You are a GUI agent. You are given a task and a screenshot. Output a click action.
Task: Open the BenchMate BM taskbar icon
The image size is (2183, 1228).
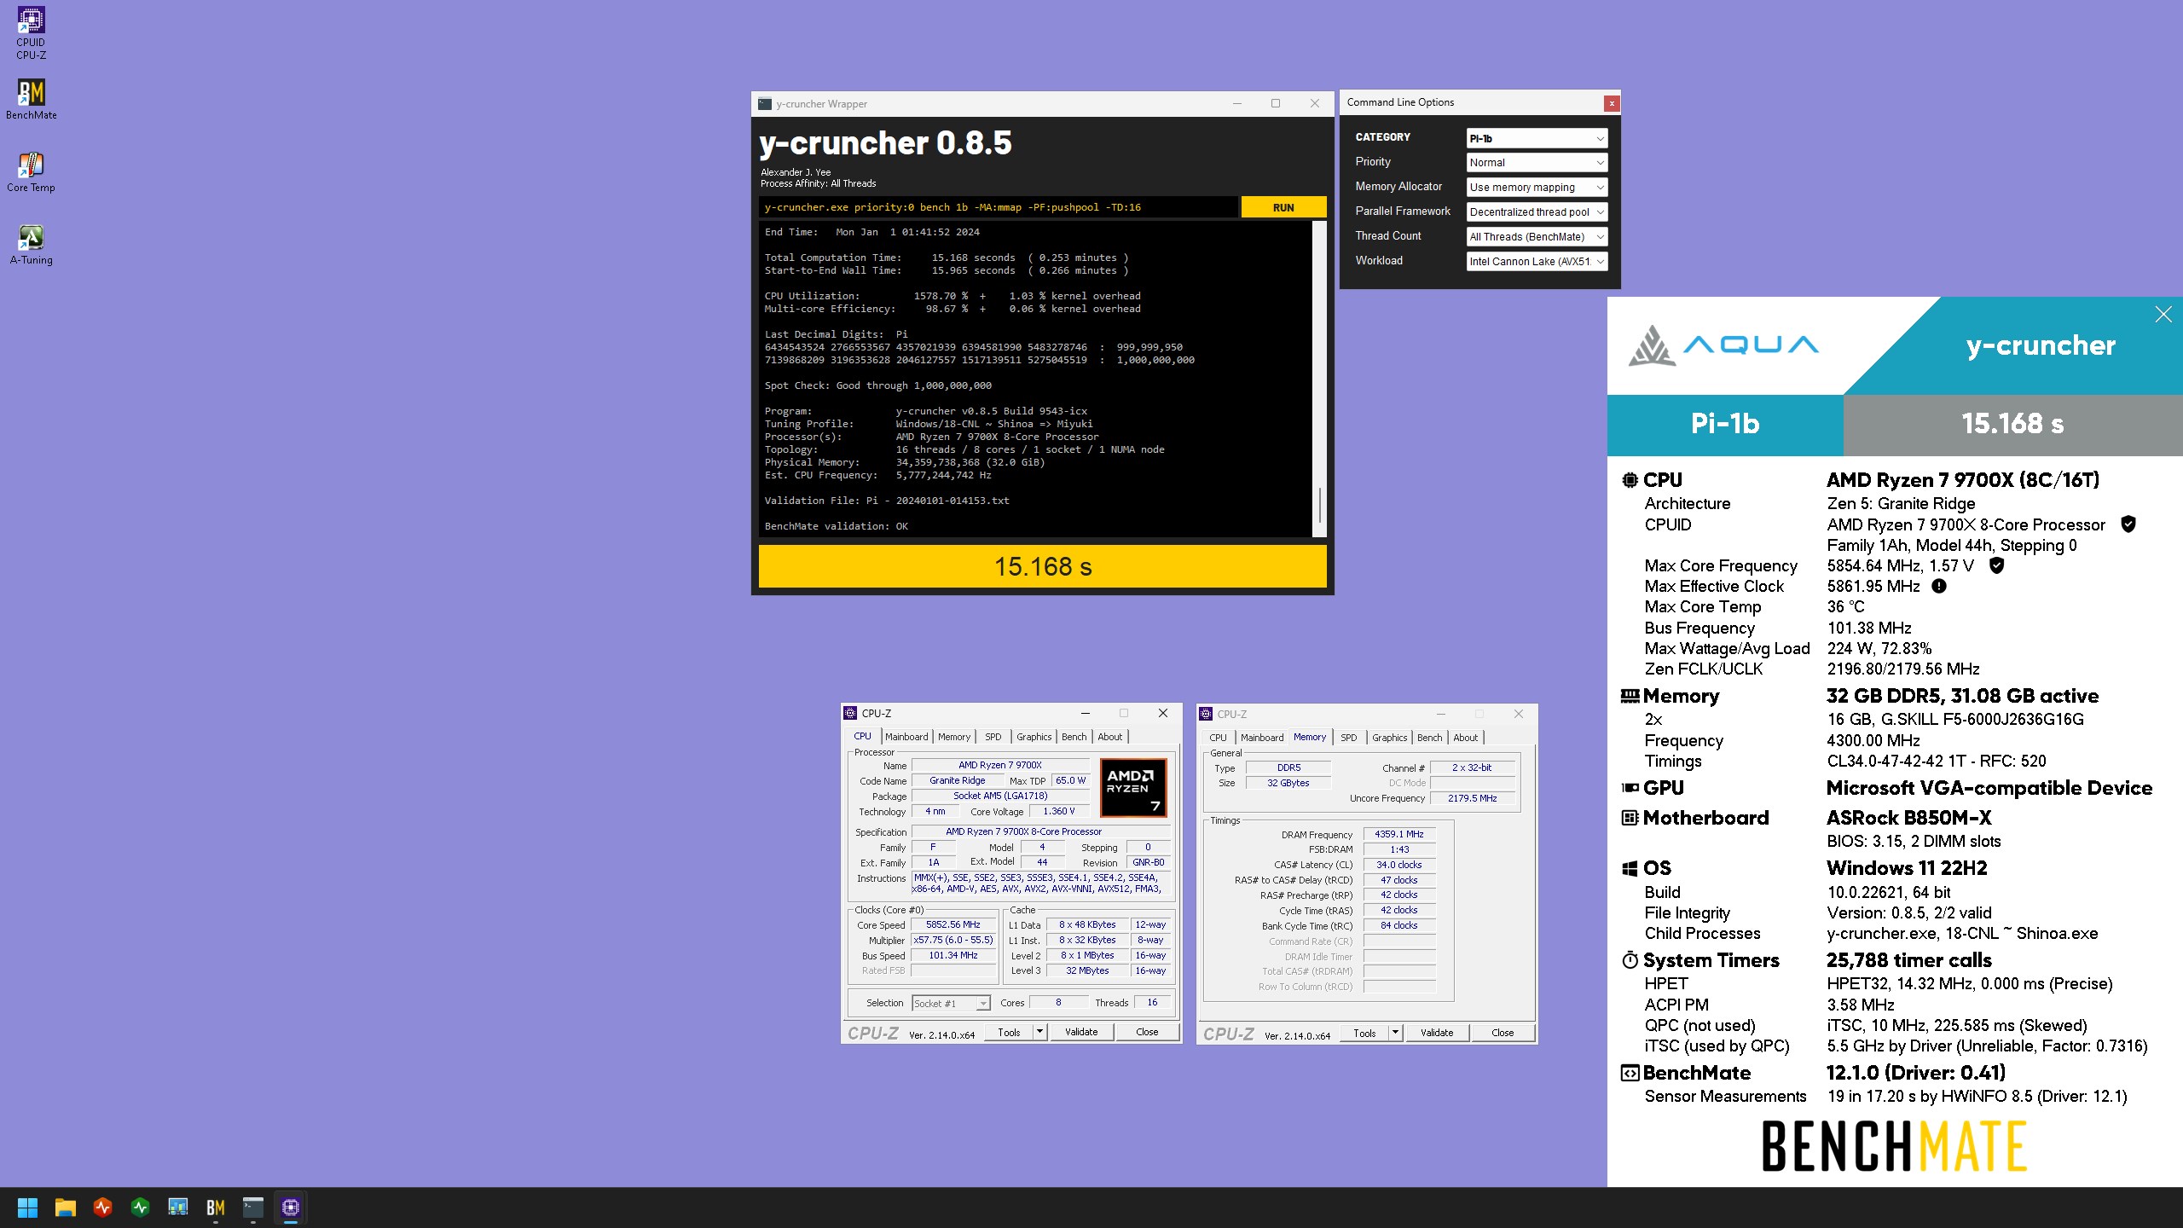(215, 1208)
